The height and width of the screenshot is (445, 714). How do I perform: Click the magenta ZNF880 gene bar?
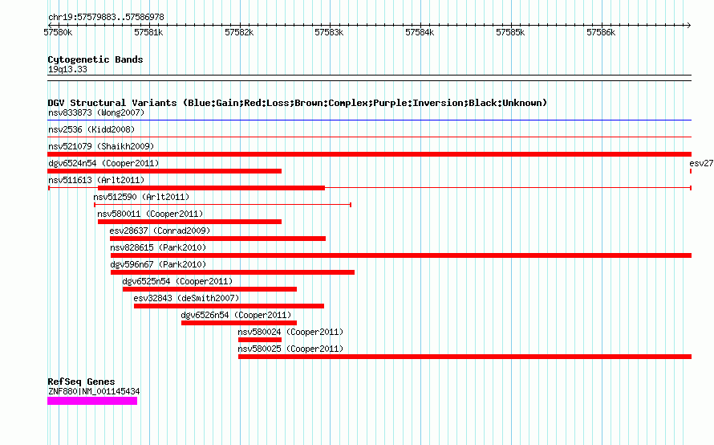(x=92, y=401)
